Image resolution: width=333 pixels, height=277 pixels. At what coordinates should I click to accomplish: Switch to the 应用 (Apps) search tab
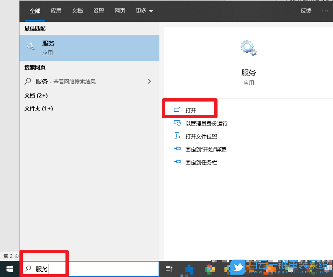click(56, 11)
